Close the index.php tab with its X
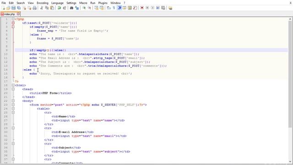This screenshot has height=165, width=293. [x=18, y=14]
